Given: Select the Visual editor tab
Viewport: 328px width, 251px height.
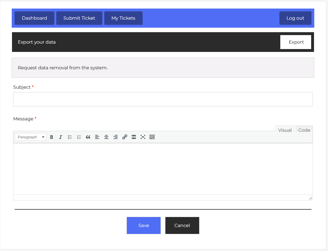Looking at the screenshot, I should coord(285,130).
